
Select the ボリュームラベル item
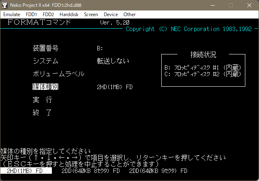tap(58, 74)
